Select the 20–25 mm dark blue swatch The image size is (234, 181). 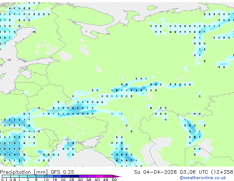[x=66, y=176]
